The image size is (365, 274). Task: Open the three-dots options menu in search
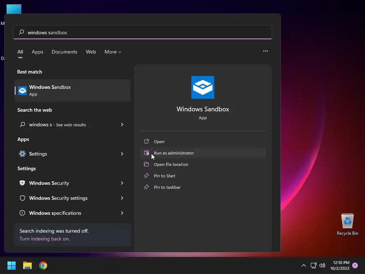click(x=265, y=51)
